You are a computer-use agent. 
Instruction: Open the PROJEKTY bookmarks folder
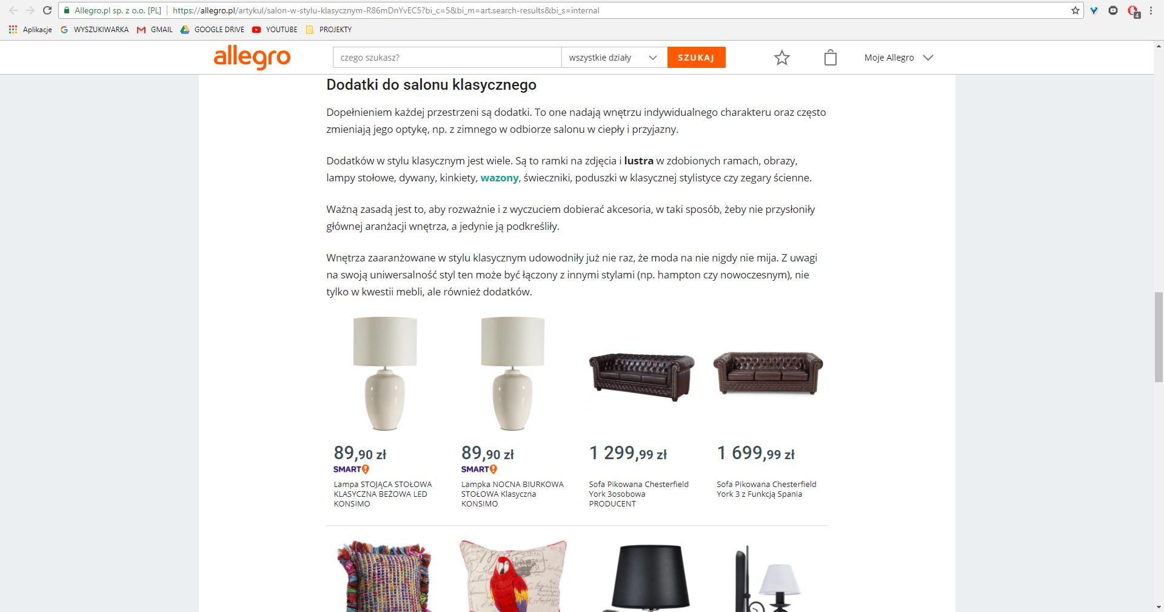coord(329,29)
